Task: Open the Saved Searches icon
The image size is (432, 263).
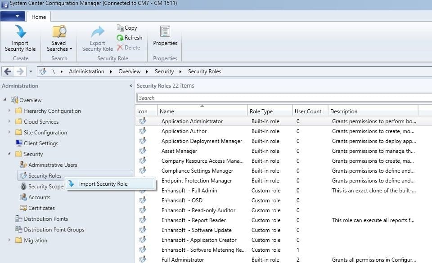Action: [59, 31]
